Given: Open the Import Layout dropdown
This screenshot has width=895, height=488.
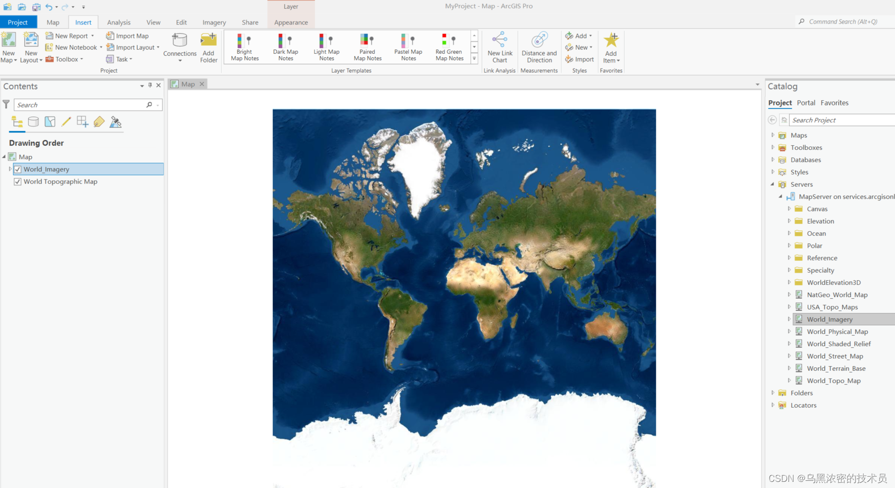Looking at the screenshot, I should pyautogui.click(x=158, y=48).
